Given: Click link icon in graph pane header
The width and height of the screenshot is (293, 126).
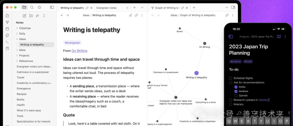Looking at the screenshot, I should point(227,15).
